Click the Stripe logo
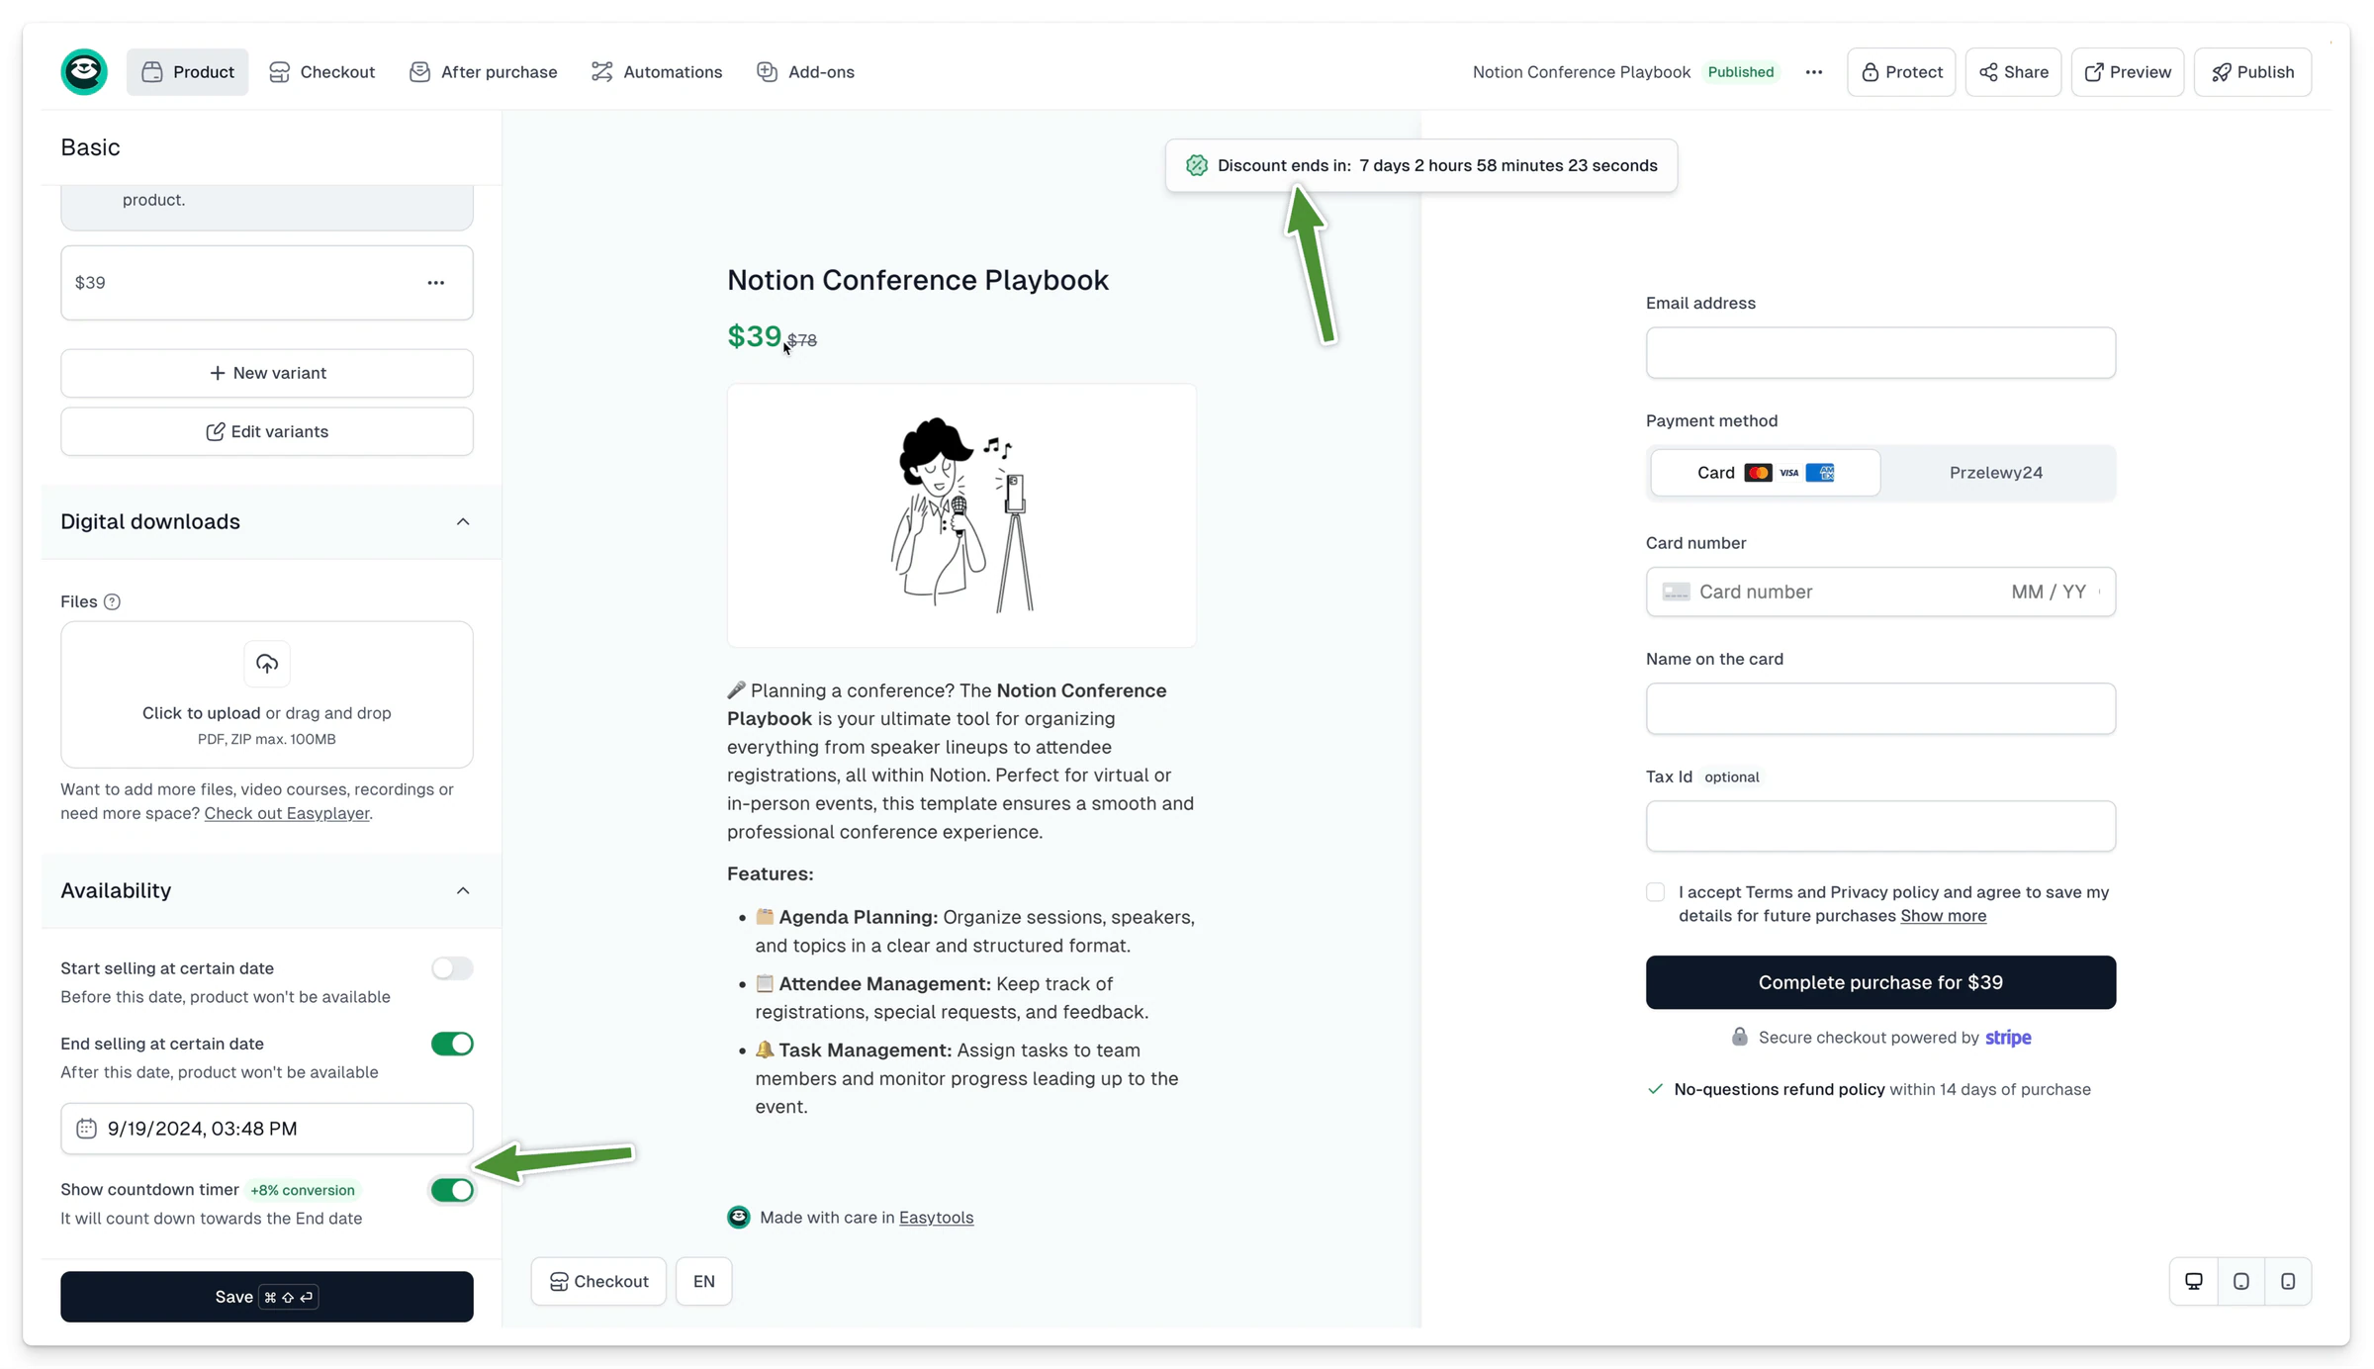 2008,1038
